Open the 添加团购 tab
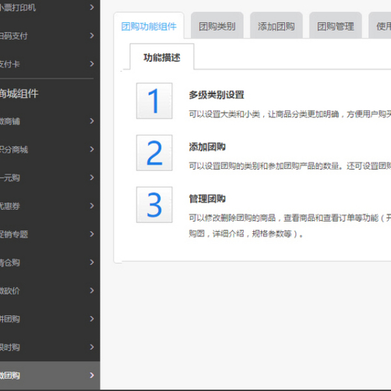 [276, 27]
